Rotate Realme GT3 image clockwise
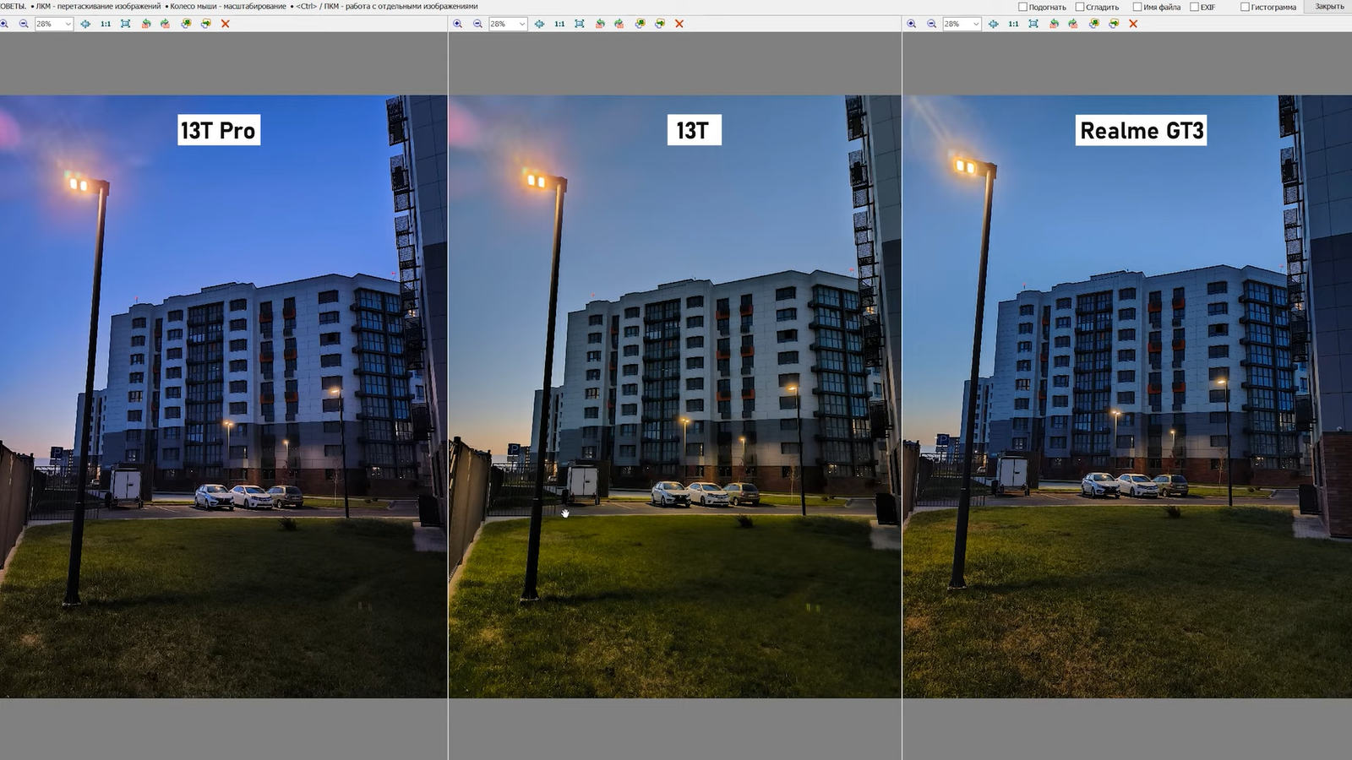 coord(1072,24)
